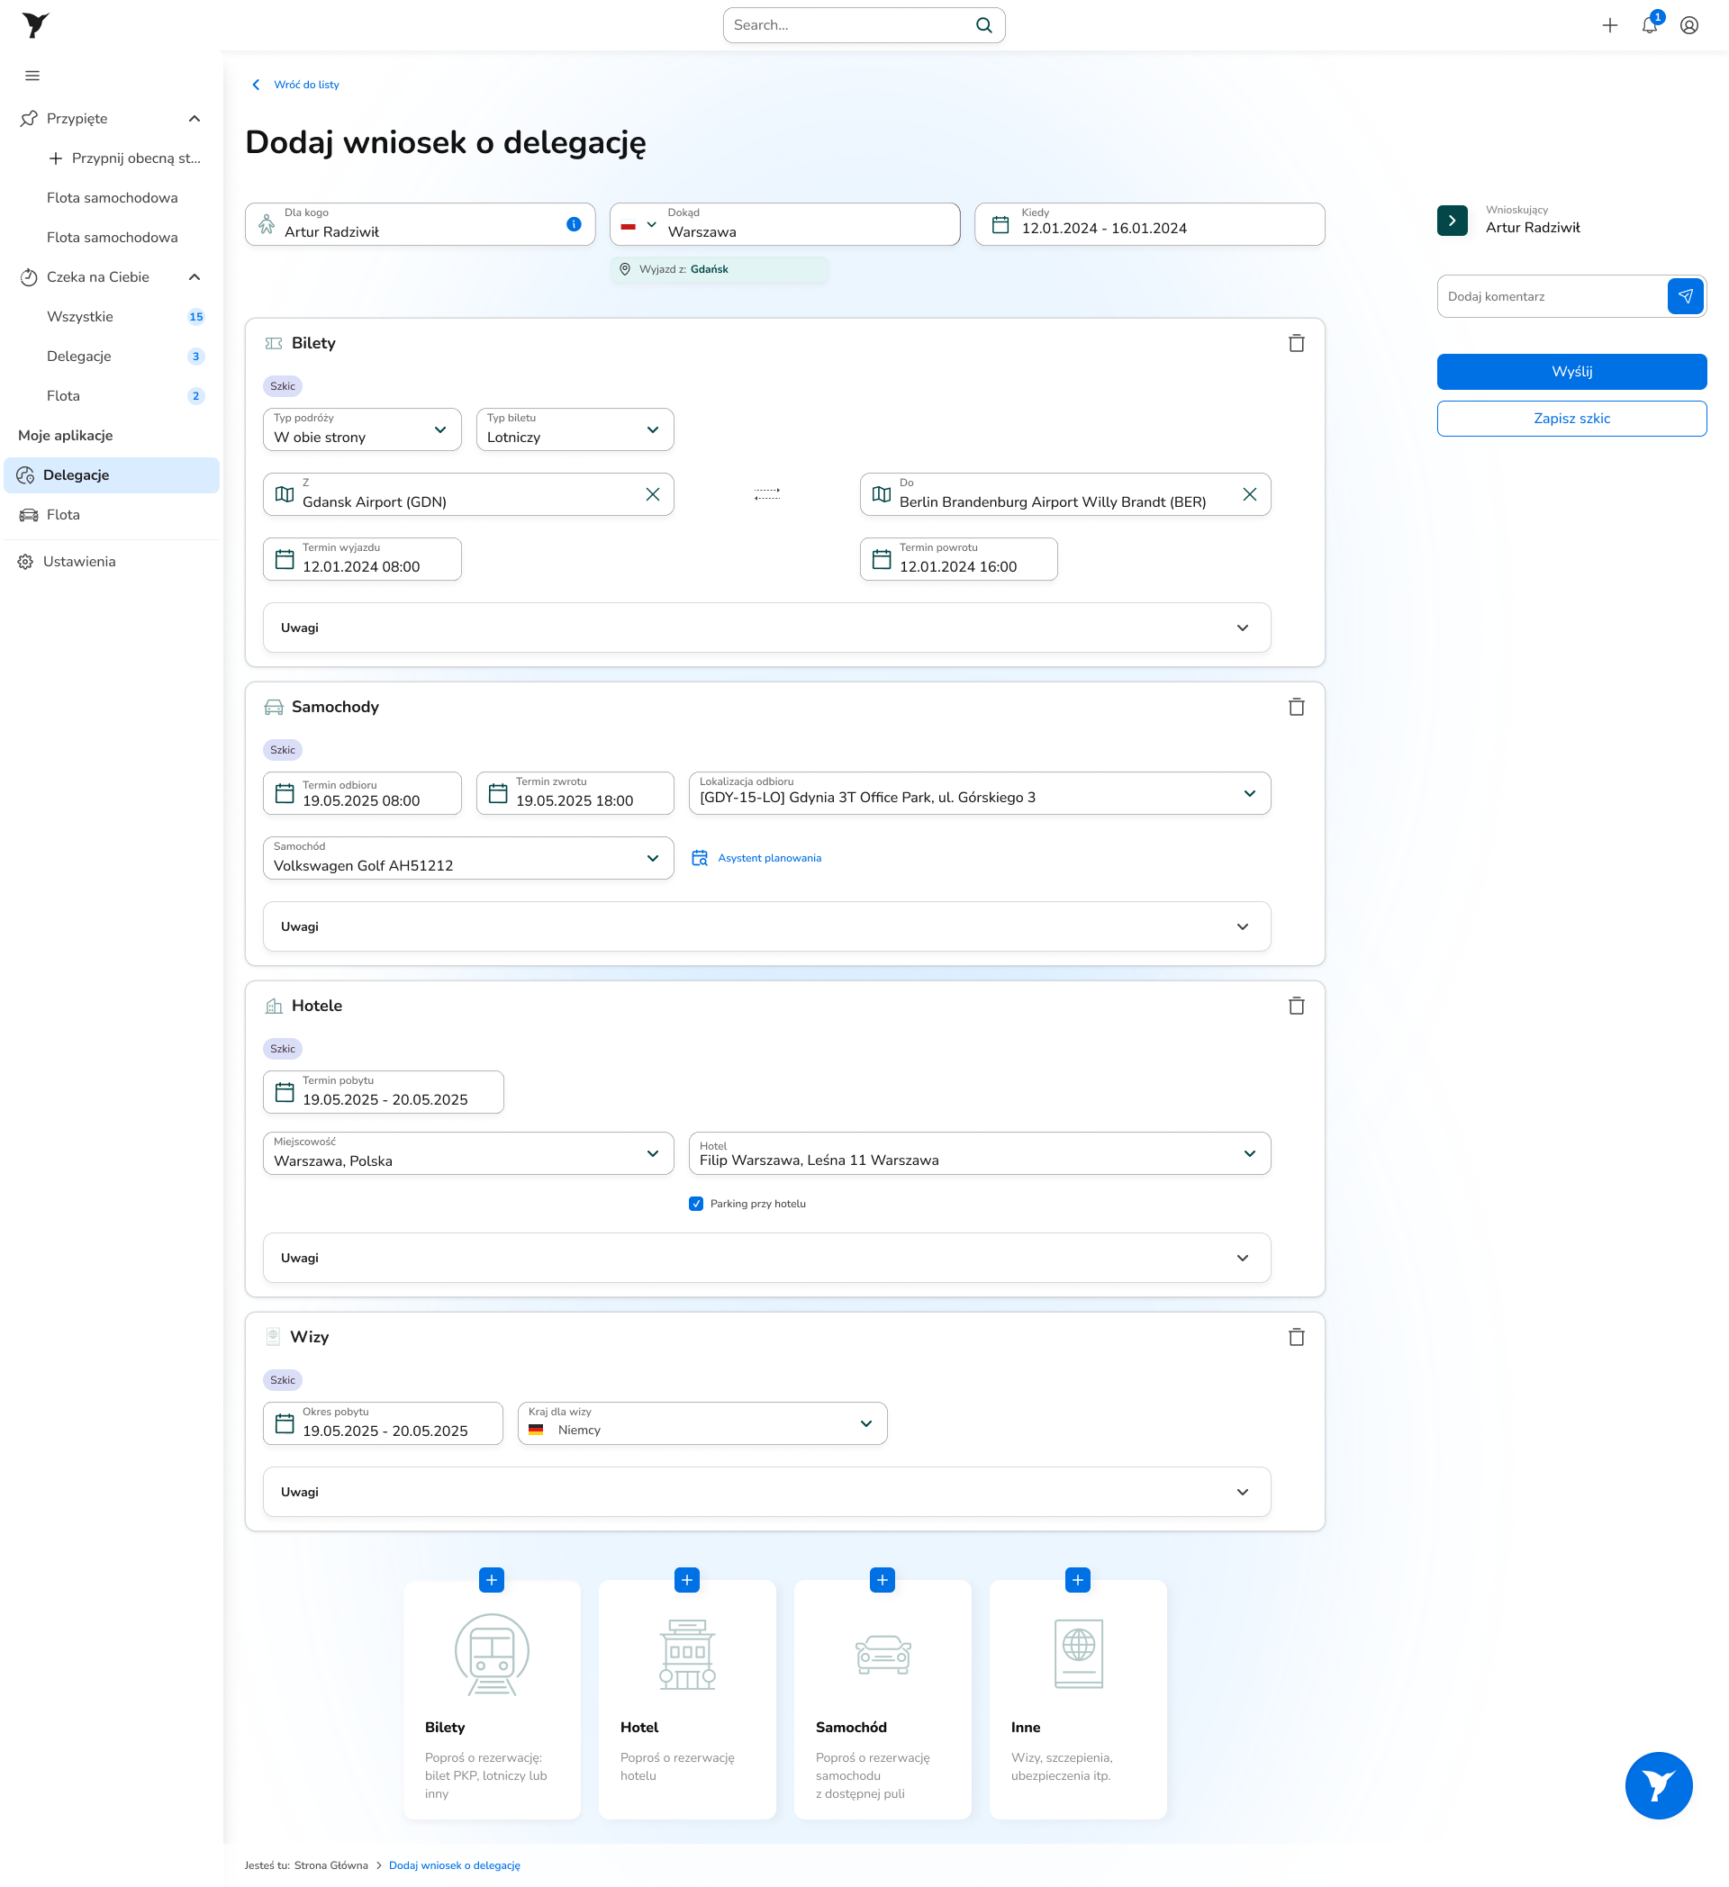1729x1887 pixels.
Task: Click the Zapisz szkic button
Action: point(1571,419)
